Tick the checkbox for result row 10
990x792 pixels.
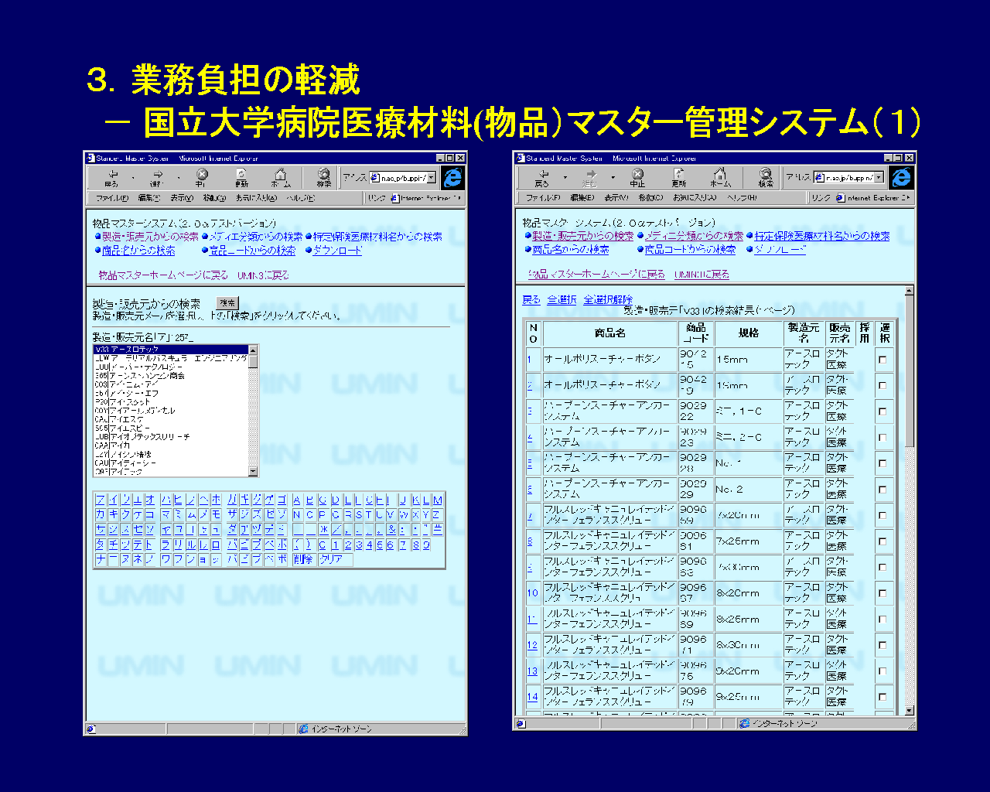pyautogui.click(x=882, y=593)
